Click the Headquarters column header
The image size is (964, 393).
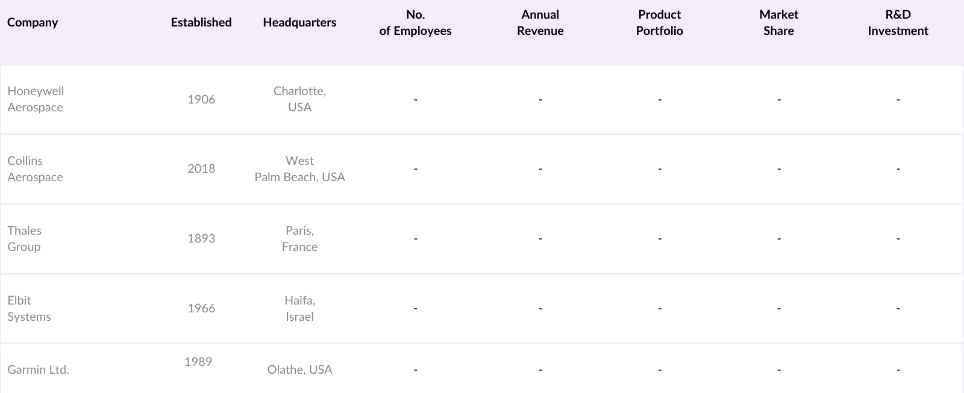click(x=299, y=23)
